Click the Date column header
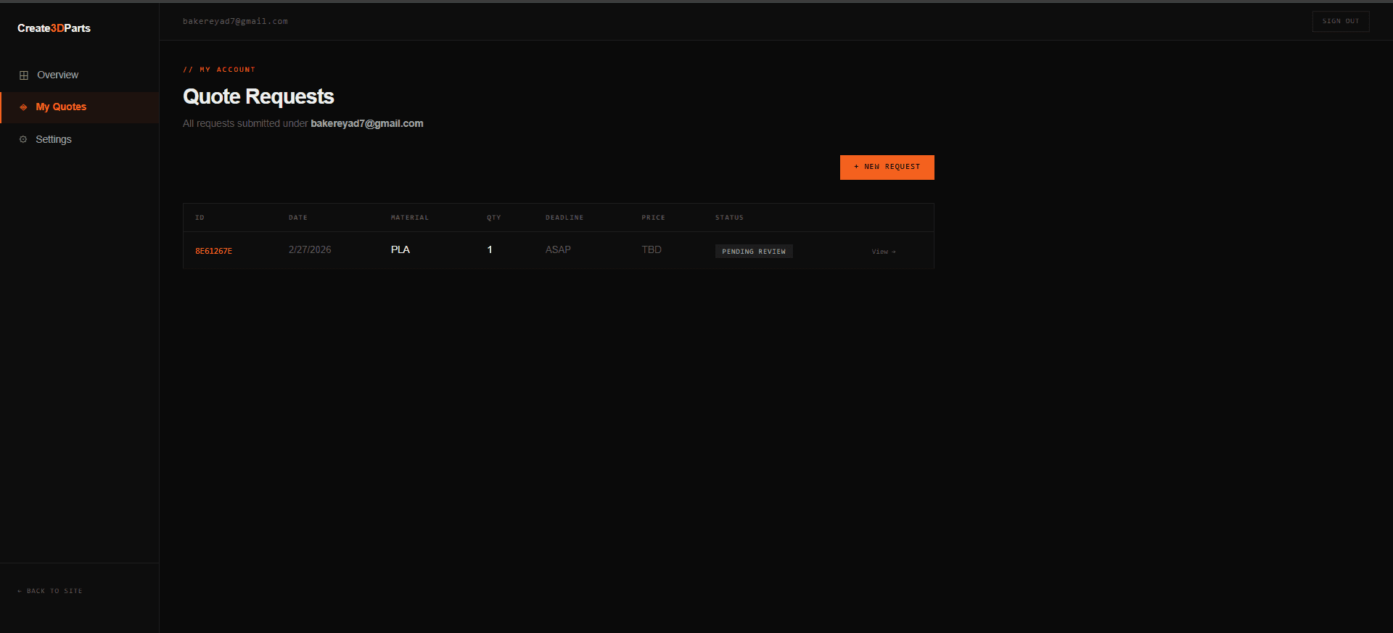The height and width of the screenshot is (633, 1393). (x=298, y=218)
